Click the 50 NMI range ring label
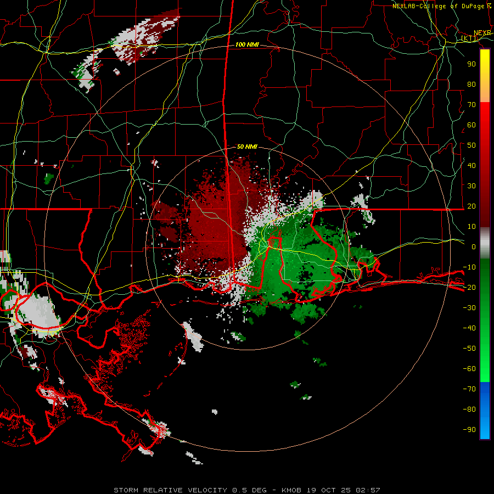 click(247, 147)
